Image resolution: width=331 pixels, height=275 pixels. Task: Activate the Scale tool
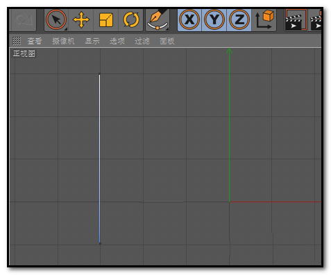(106, 20)
